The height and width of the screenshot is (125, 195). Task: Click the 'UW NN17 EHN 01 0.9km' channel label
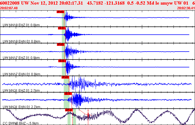pyautogui.click(x=22, y=74)
